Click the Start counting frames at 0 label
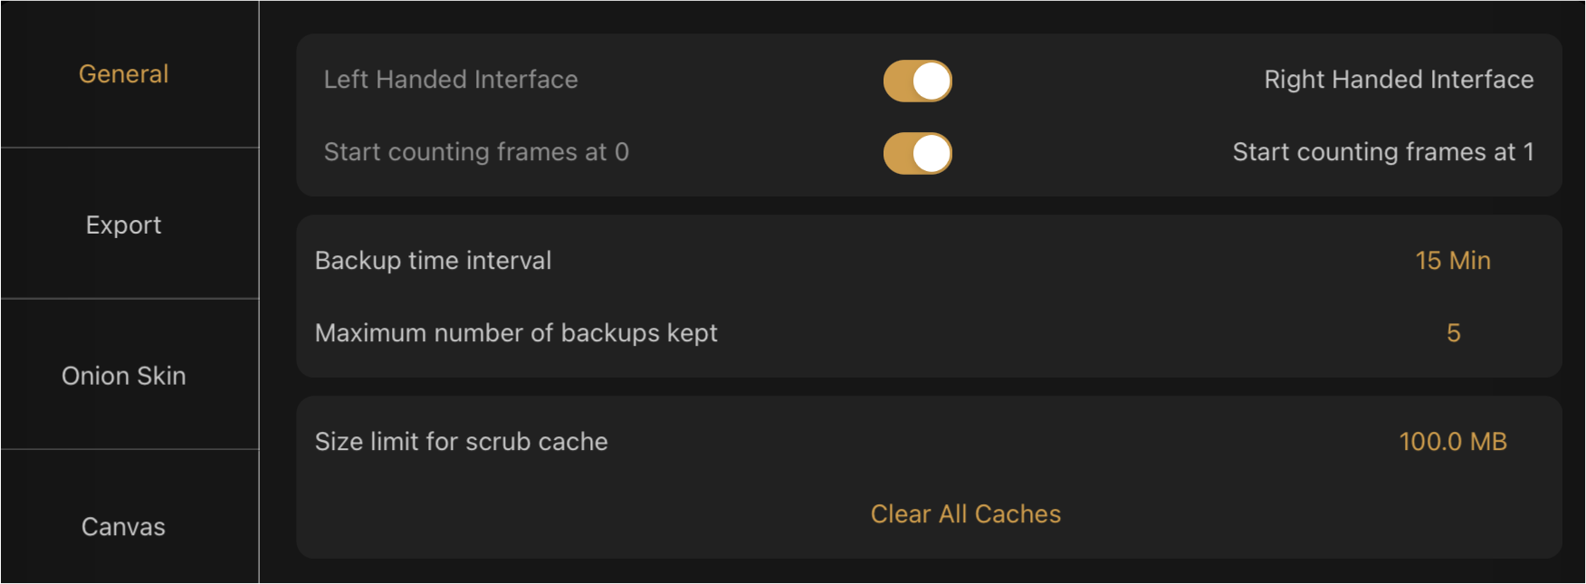Screen dimensions: 1586x584 (x=475, y=152)
